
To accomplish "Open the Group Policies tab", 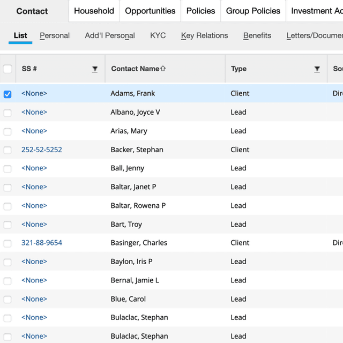I will (253, 11).
